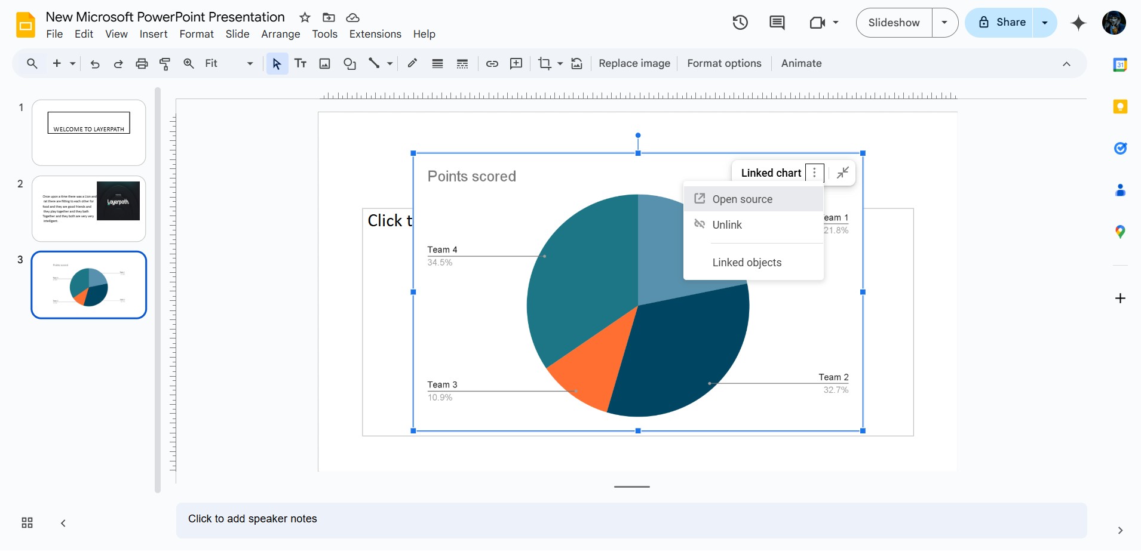Viewport: 1141px width, 551px height.
Task: Expand the line type dropdown arrow
Action: 389,63
